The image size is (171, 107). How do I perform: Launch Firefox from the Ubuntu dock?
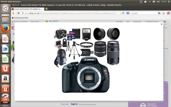pyautogui.click(x=5, y=29)
